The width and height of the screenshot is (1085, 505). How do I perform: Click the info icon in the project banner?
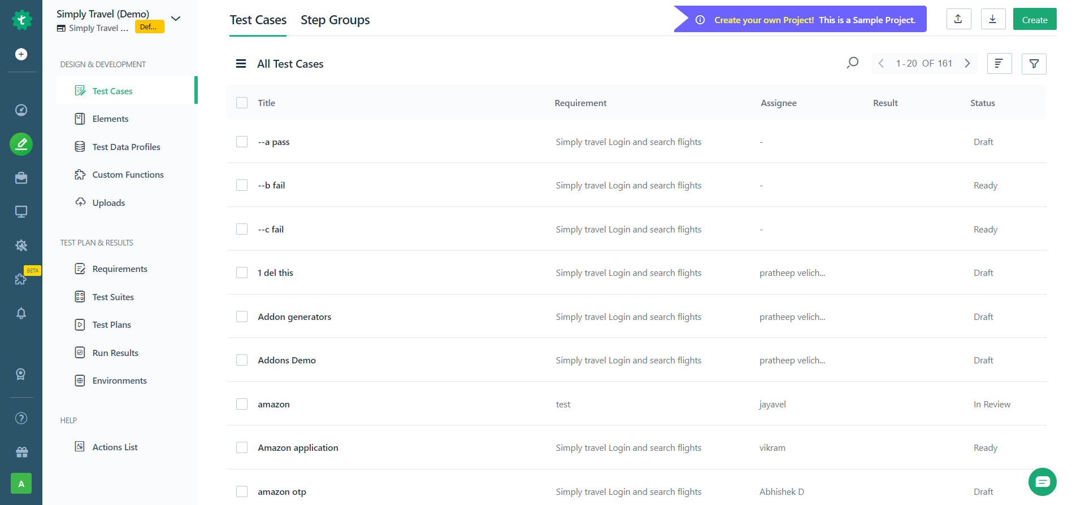700,20
